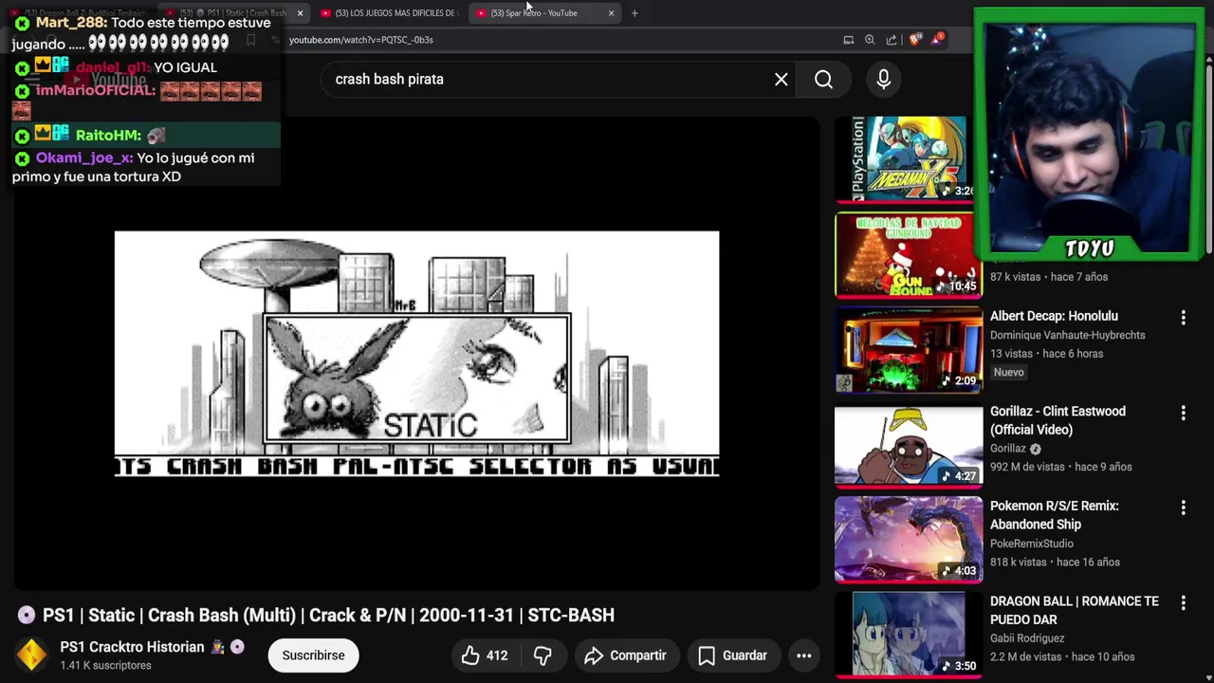Switch to LOS JUEGOS MAS DIFICILES tab
This screenshot has height=683, width=1214.
coord(389,13)
